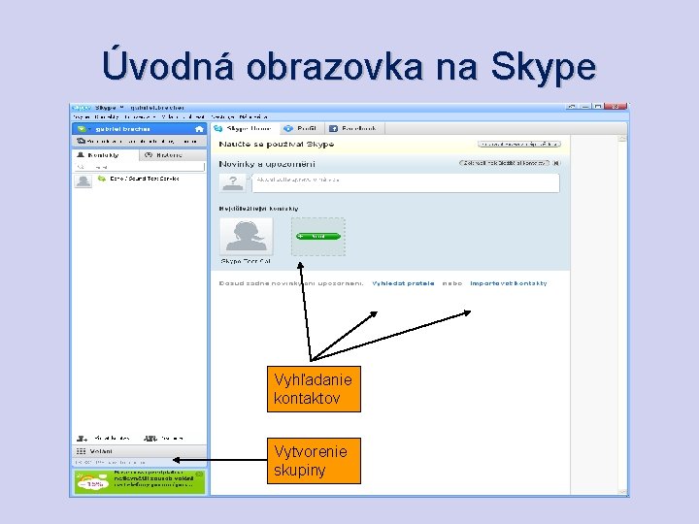Click green status icon of Echo contact
Viewport: 699px width, 524px height.
click(x=102, y=179)
